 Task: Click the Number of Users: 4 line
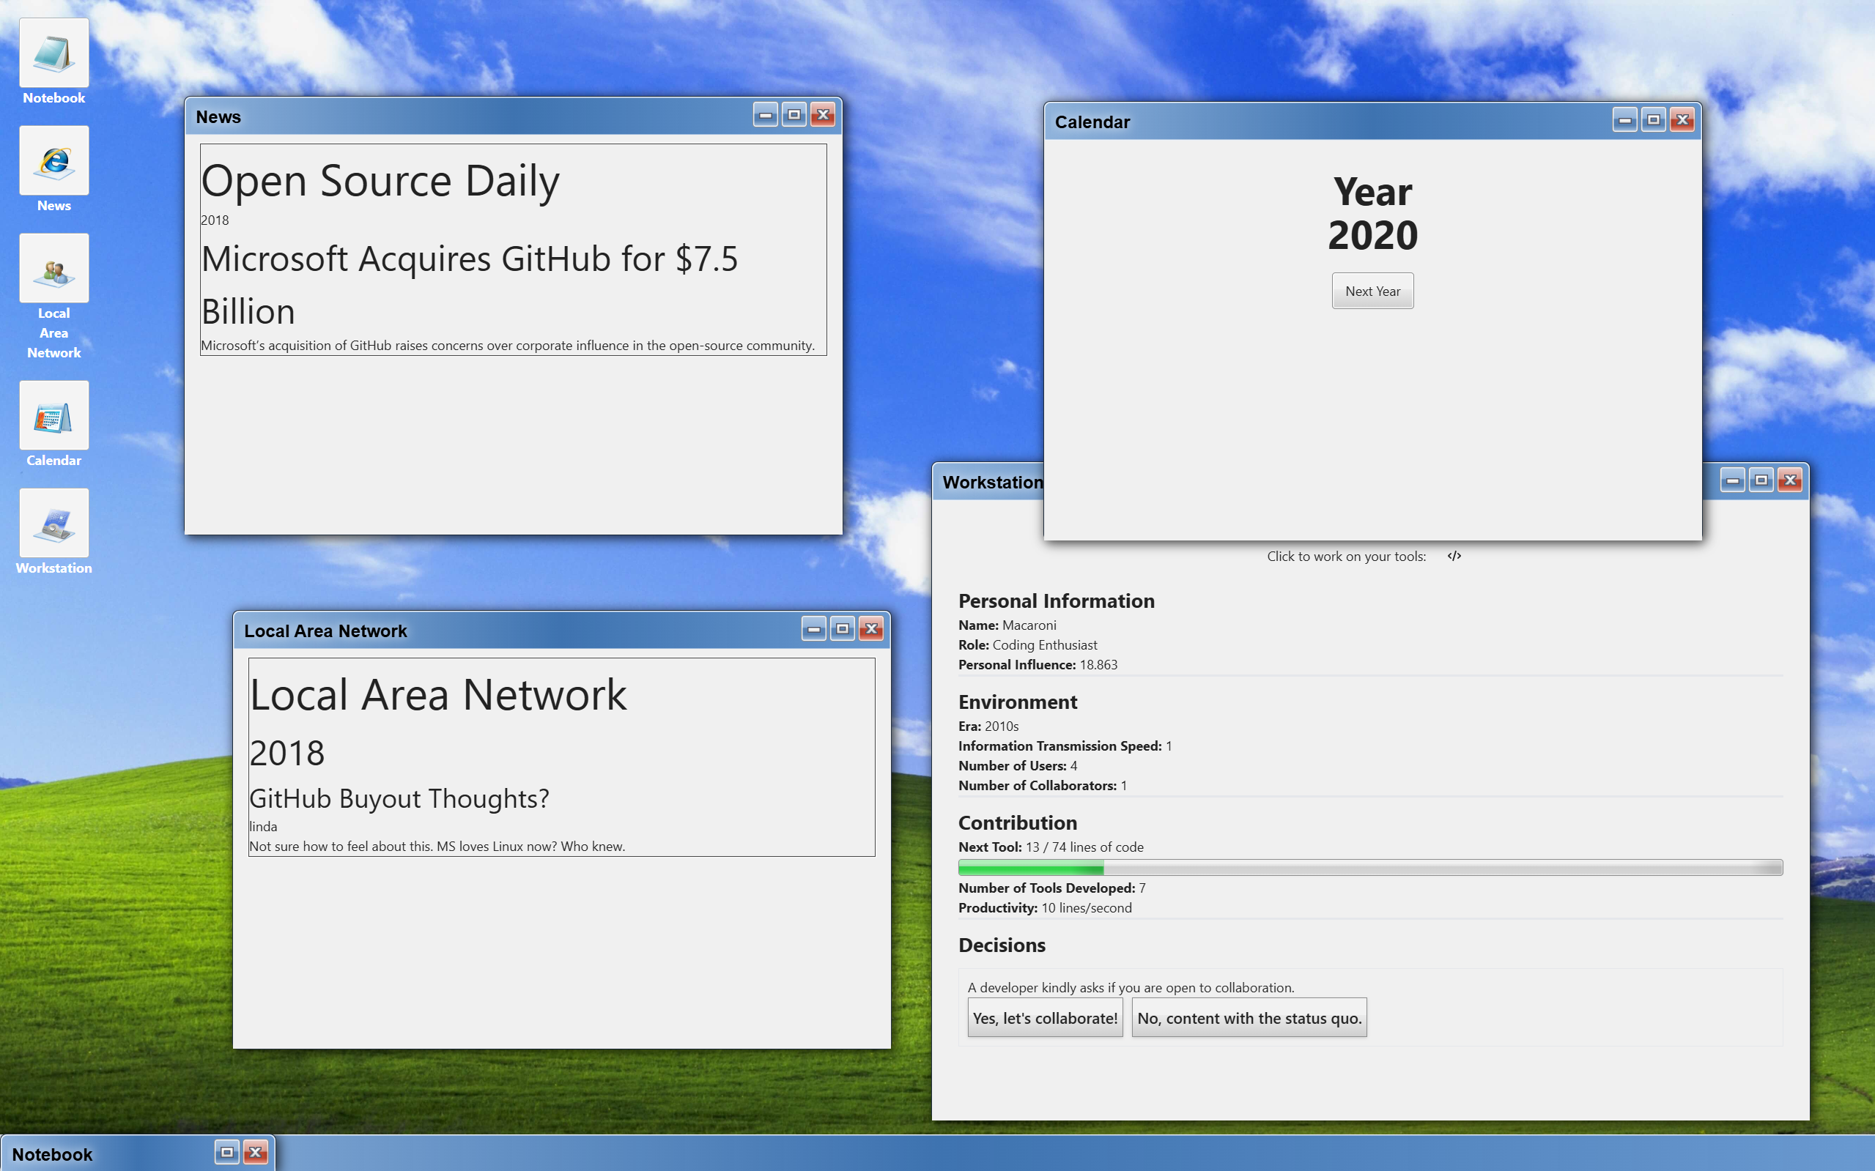pos(1018,765)
